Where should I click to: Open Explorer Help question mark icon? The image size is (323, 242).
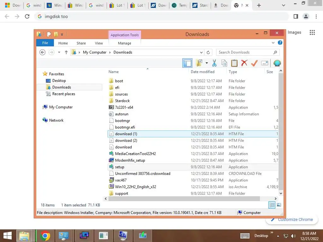point(280,43)
